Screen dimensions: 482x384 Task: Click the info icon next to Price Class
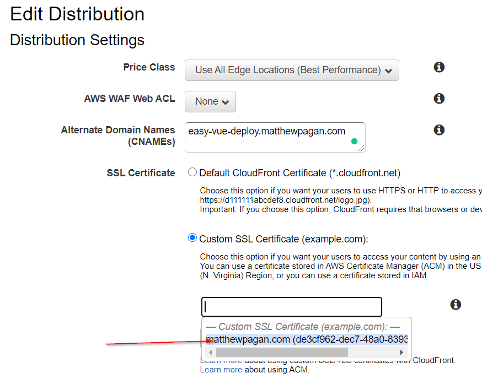(439, 67)
